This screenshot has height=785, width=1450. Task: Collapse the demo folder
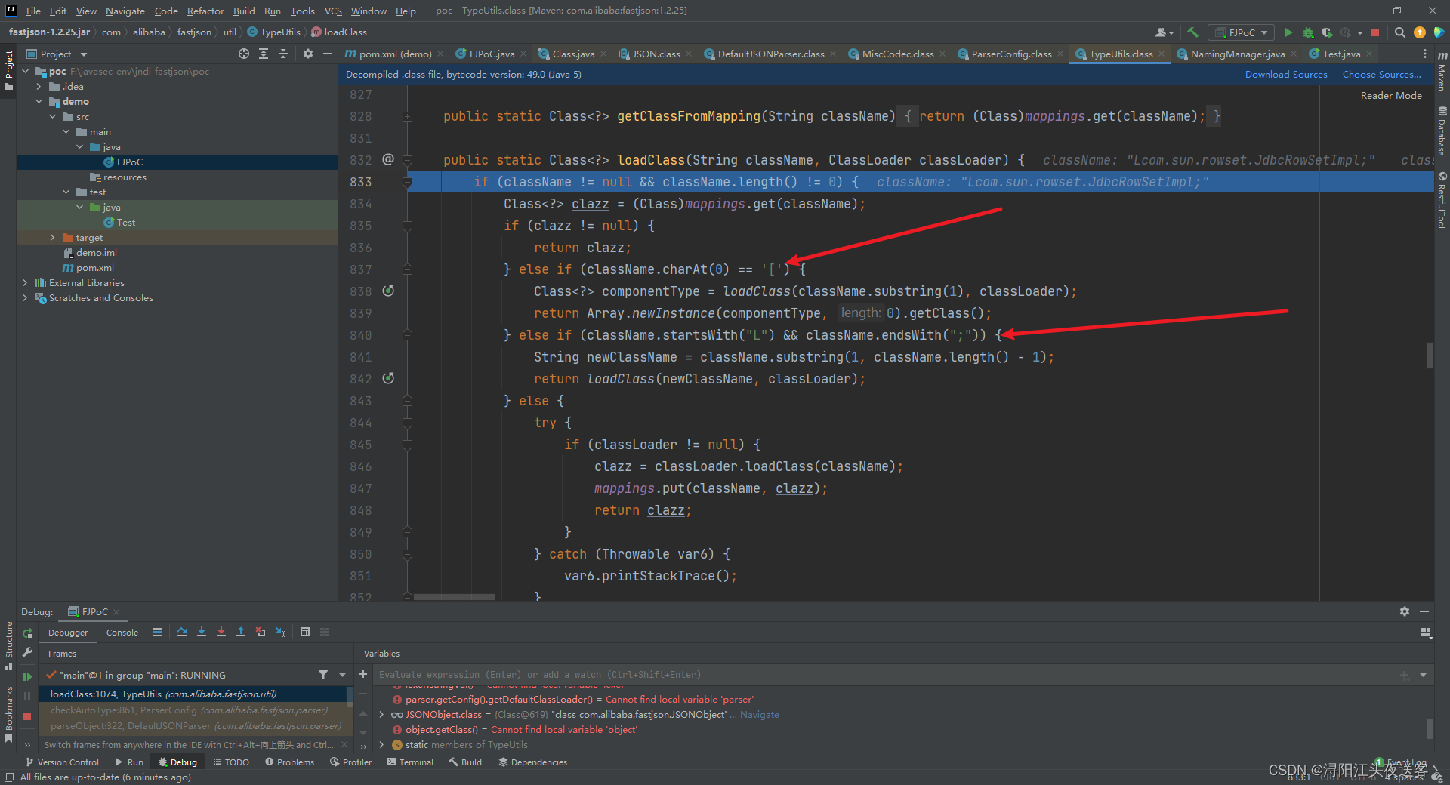(39, 101)
